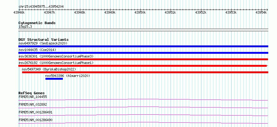Select the magenta line of FRMD5|NR_104455
The width and height of the screenshot is (277, 127).
[x=143, y=99]
